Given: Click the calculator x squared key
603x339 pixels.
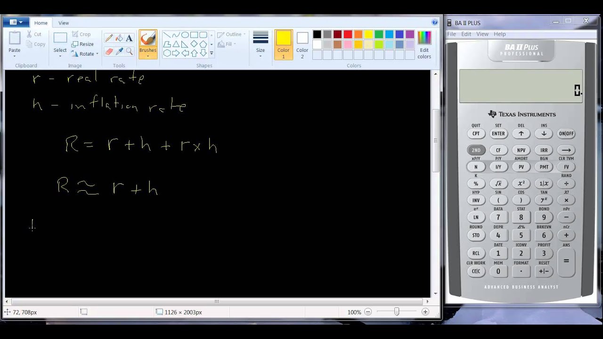Looking at the screenshot, I should point(521,184).
